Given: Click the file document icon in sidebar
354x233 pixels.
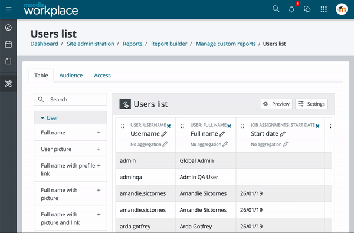Looking at the screenshot, I should pos(8,61).
